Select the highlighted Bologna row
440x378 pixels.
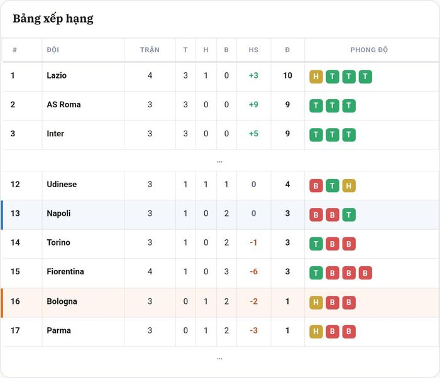[220, 303]
